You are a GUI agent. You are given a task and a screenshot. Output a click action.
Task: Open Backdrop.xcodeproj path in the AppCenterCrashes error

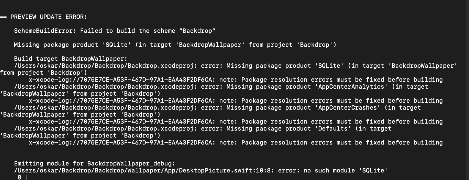(104, 108)
